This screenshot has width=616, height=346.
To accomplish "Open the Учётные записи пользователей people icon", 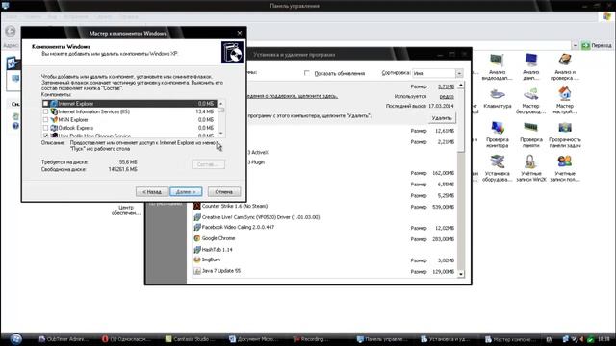I will pyautogui.click(x=565, y=161).
